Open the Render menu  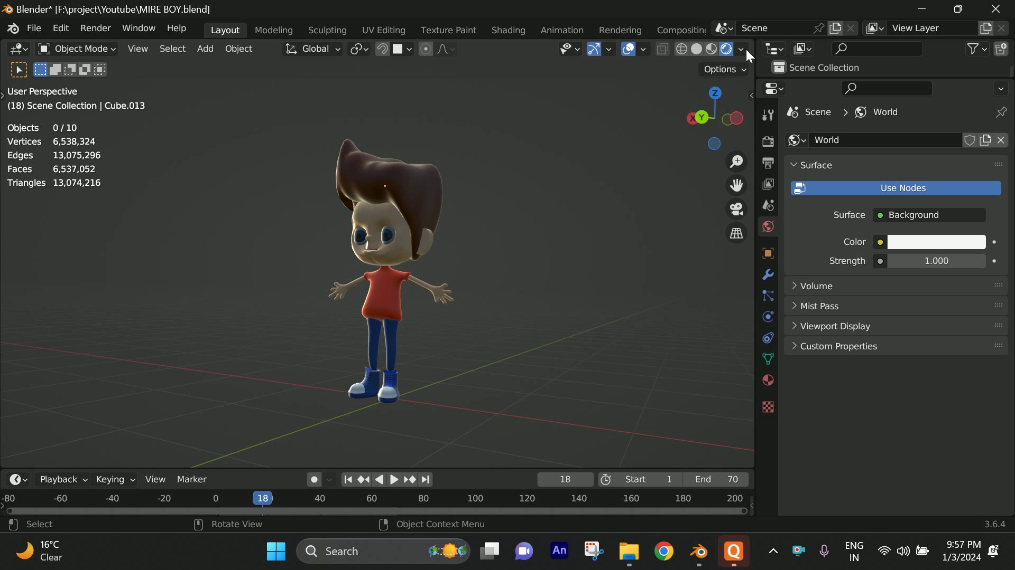96,28
